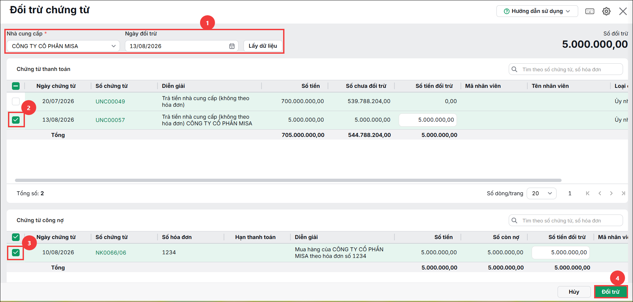Click page number 1 in pagination
The height and width of the screenshot is (302, 633).
tap(570, 193)
